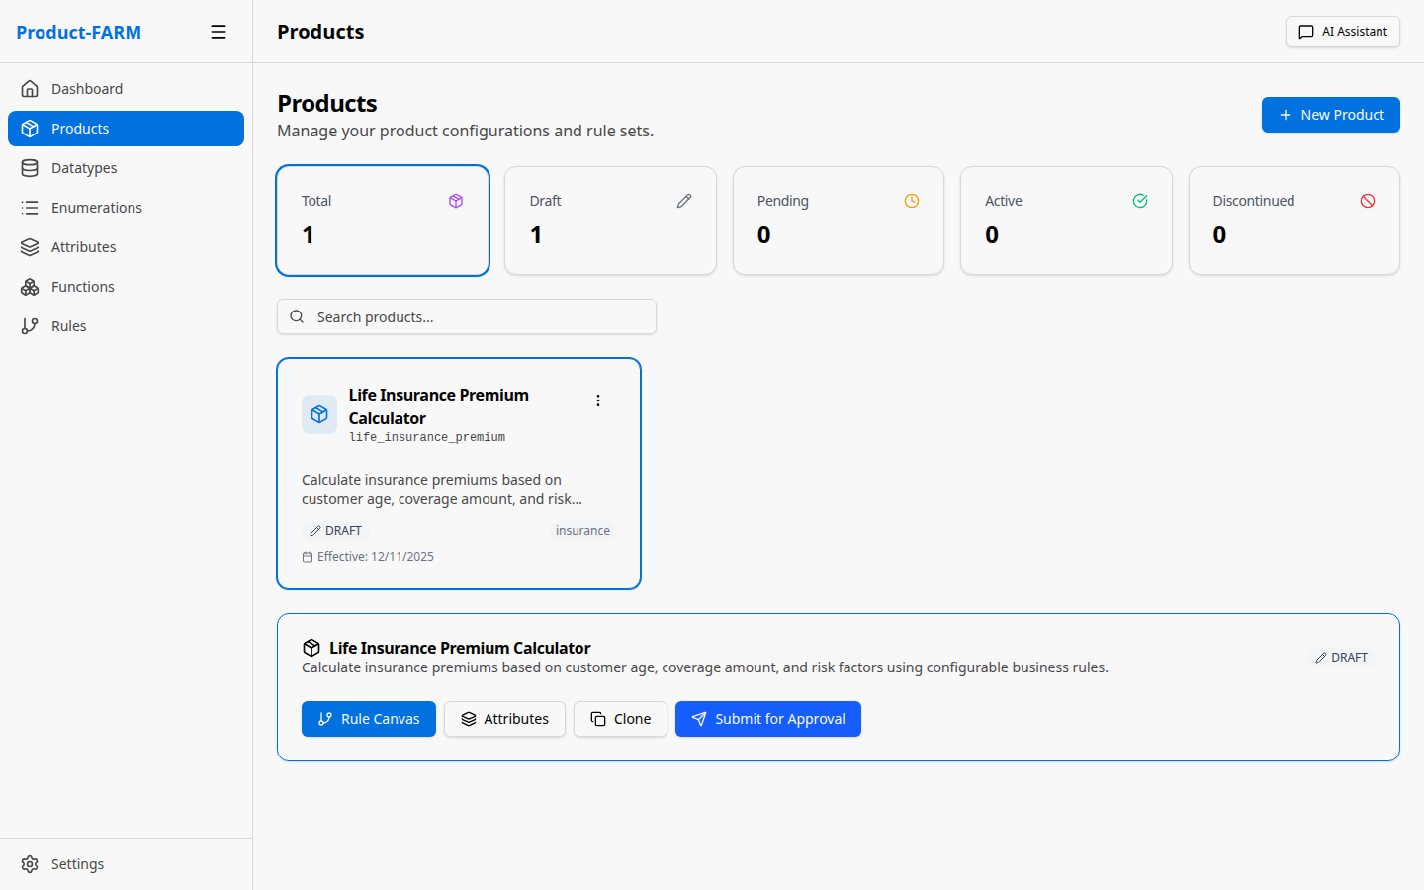The image size is (1424, 890).
Task: Open the Attributes sidebar item
Action: pos(84,247)
